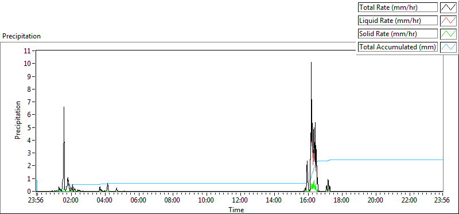Click the Precipitation chart heading

tap(21, 36)
